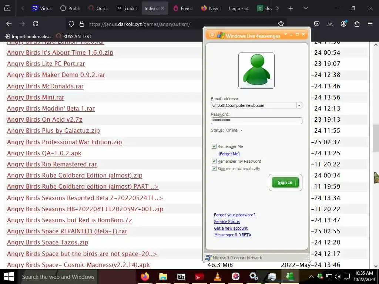Click the Messenger icon in taskbar
The height and width of the screenshot is (284, 379).
point(290,277)
